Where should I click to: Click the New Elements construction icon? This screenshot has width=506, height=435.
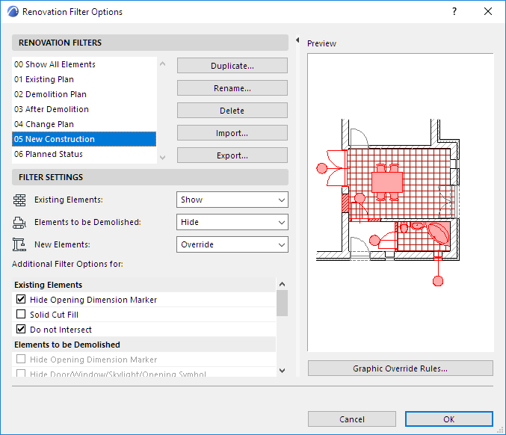pos(19,244)
